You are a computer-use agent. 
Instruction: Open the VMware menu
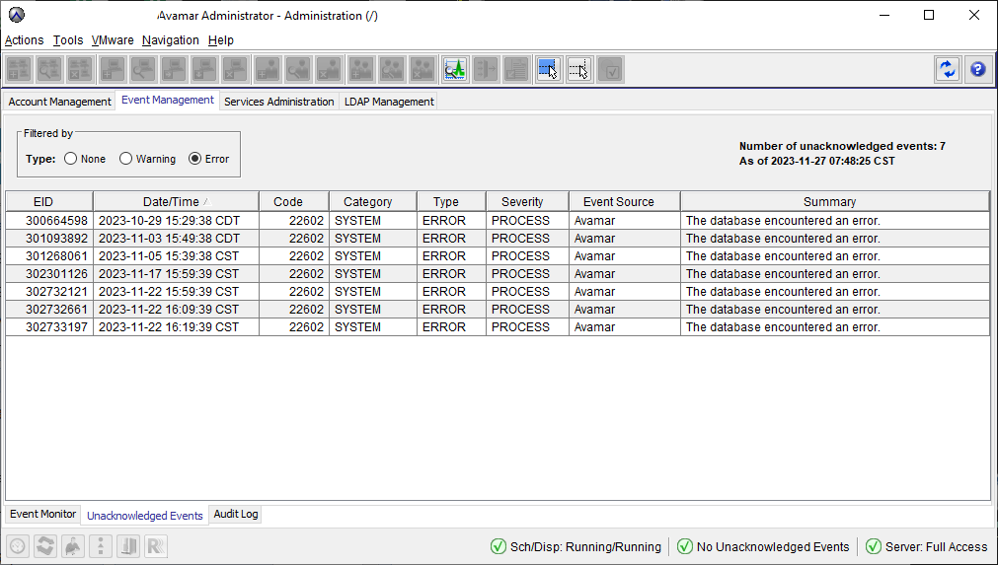[113, 40]
